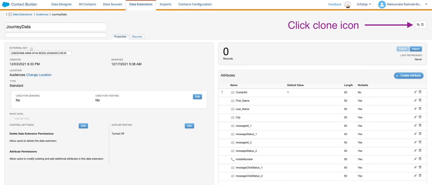Click the JourneyData name input field
Image resolution: width=432 pixels, height=185 pixels.
[x=56, y=27]
